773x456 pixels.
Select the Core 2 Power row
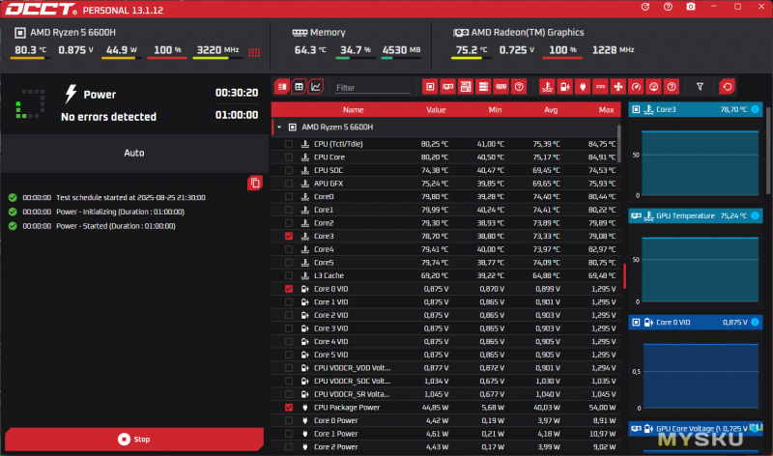pos(445,447)
